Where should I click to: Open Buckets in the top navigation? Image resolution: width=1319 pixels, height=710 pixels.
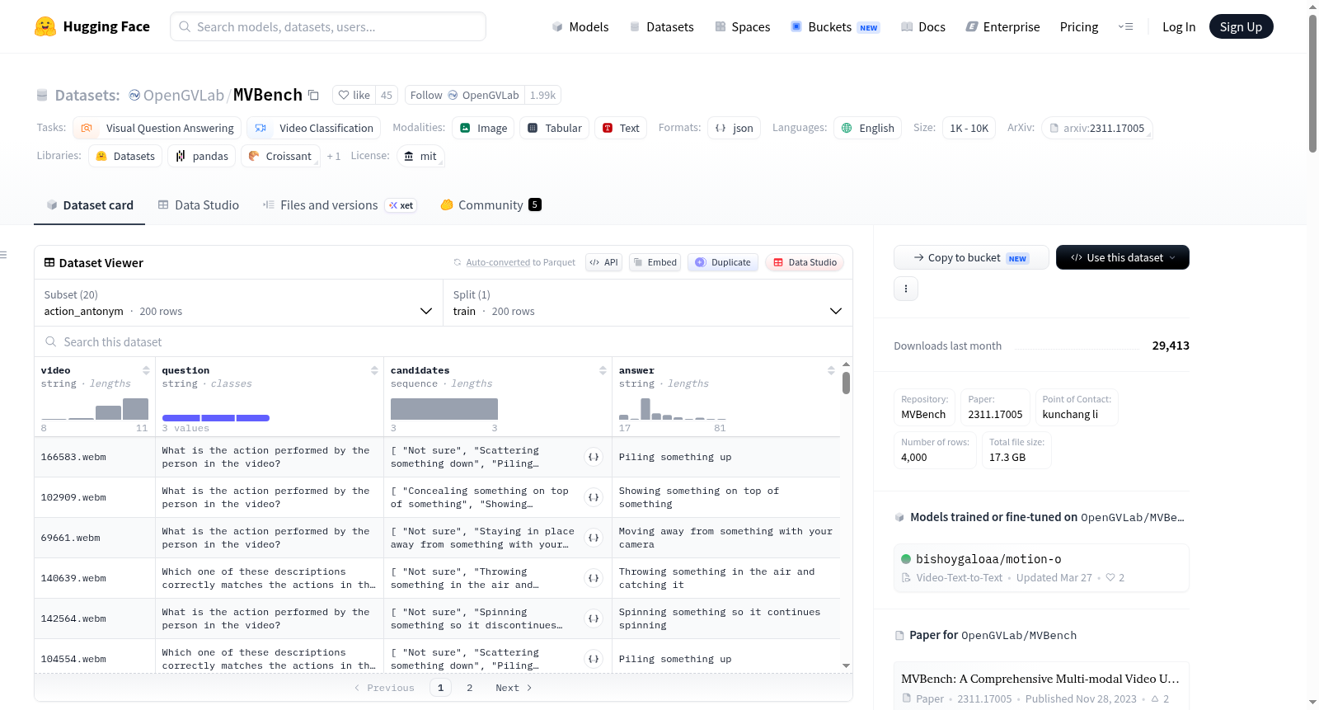pyautogui.click(x=835, y=26)
